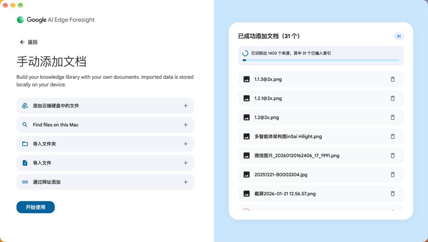The width and height of the screenshot is (428, 242).
Task: Delete 20251221-B0003304.jpg with its trash icon
Action: [x=392, y=175]
